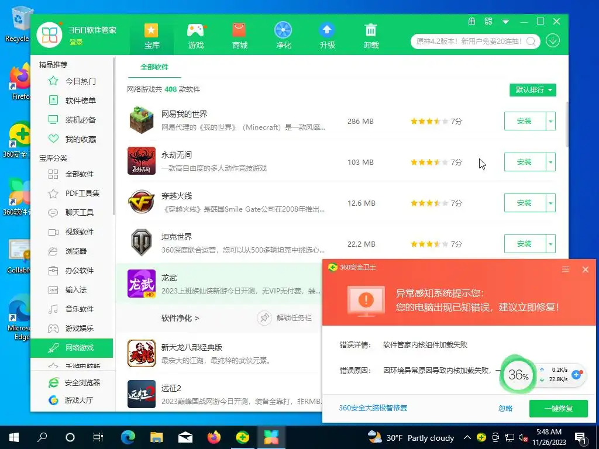Click the software list vertical scrollbar
Screen dimensions: 599x449
point(567,125)
